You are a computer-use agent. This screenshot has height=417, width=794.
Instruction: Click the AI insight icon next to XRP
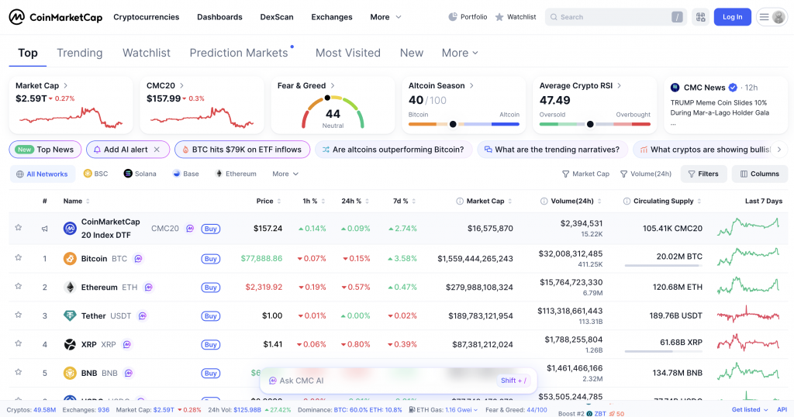tap(127, 344)
